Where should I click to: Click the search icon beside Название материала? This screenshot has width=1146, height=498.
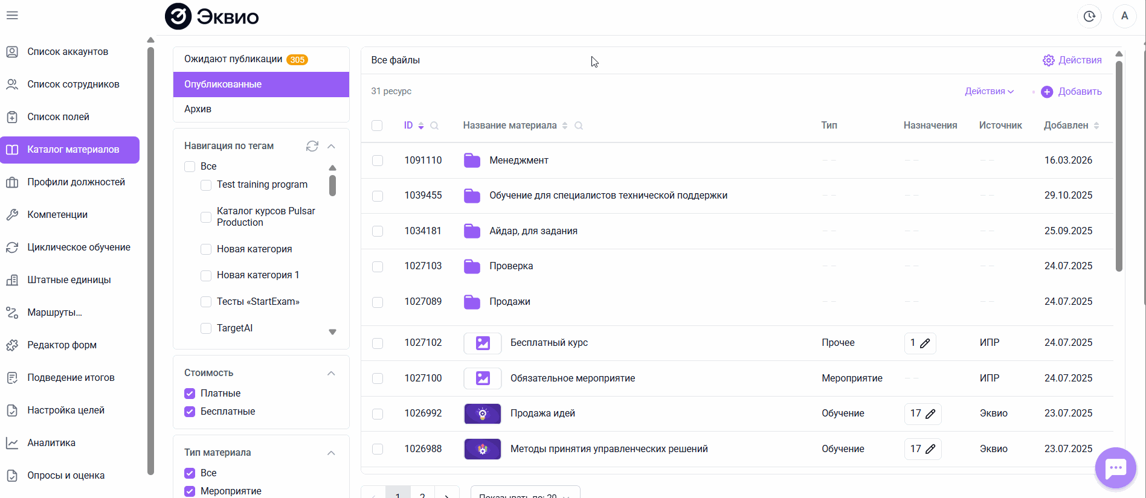pyautogui.click(x=579, y=126)
